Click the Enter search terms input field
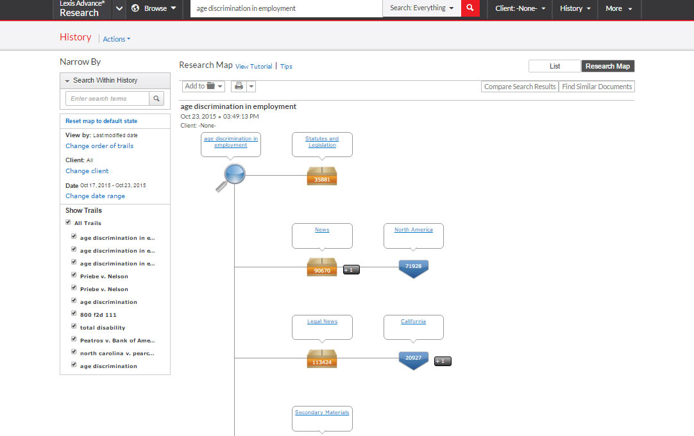 click(107, 99)
